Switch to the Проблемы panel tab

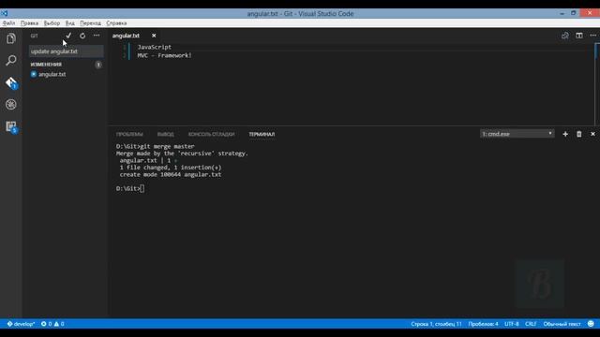tap(129, 134)
